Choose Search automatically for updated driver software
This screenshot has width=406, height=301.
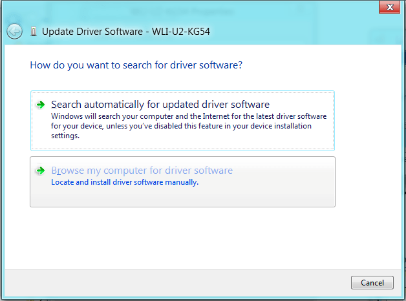(182, 121)
